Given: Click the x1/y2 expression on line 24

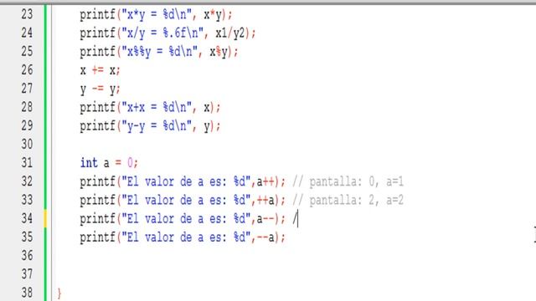Looking at the screenshot, I should tap(230, 33).
